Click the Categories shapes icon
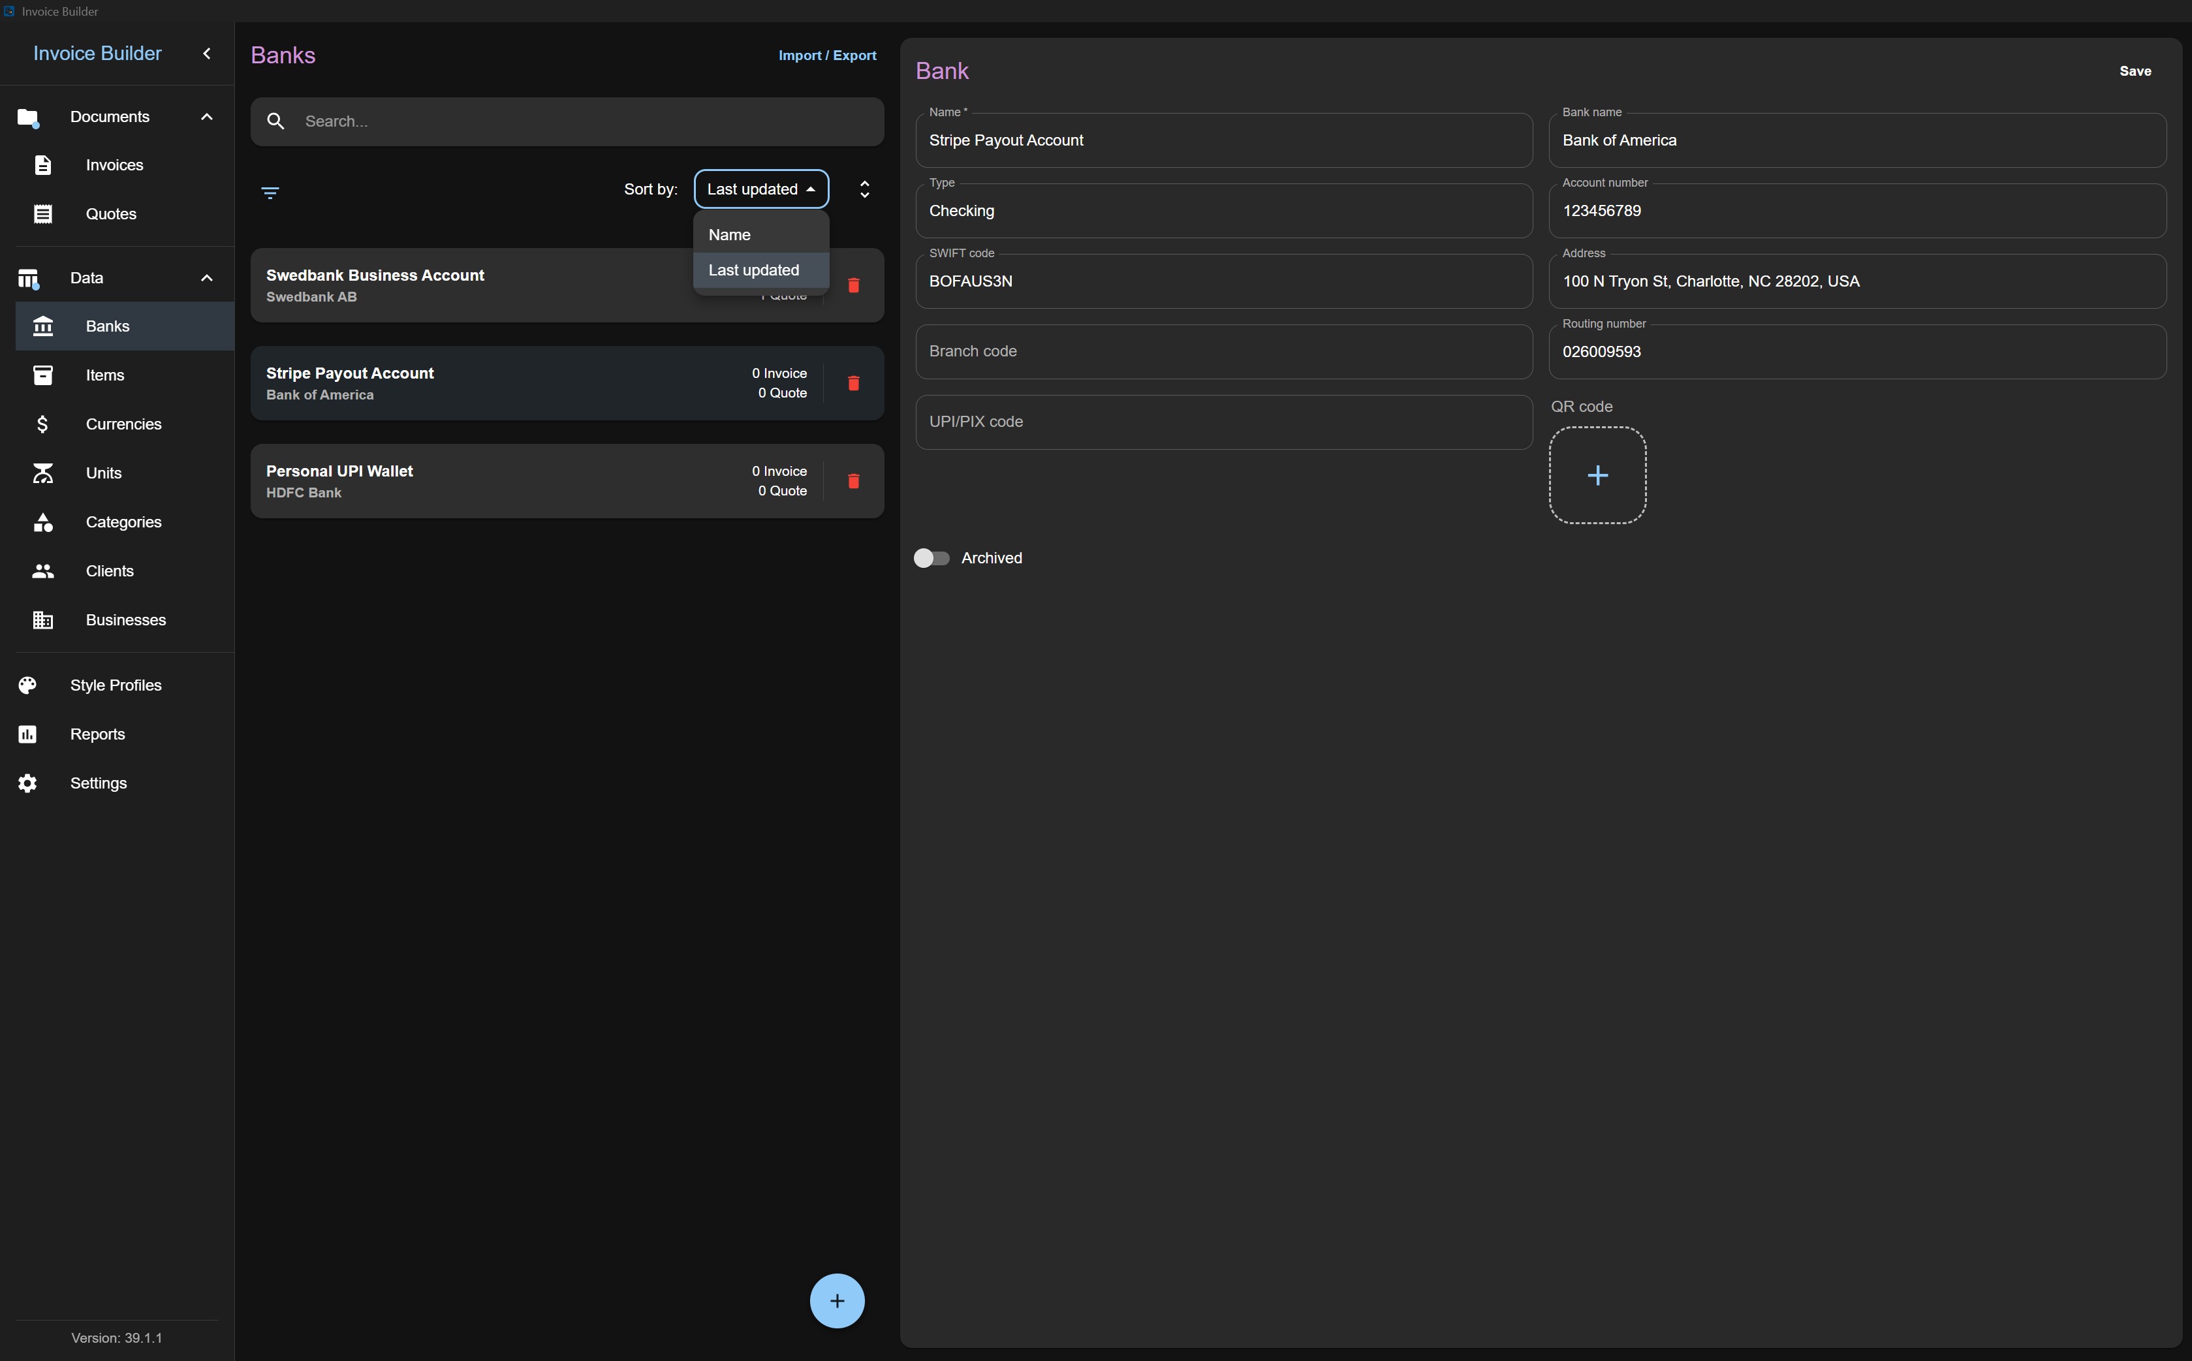This screenshot has height=1361, width=2192. point(42,522)
